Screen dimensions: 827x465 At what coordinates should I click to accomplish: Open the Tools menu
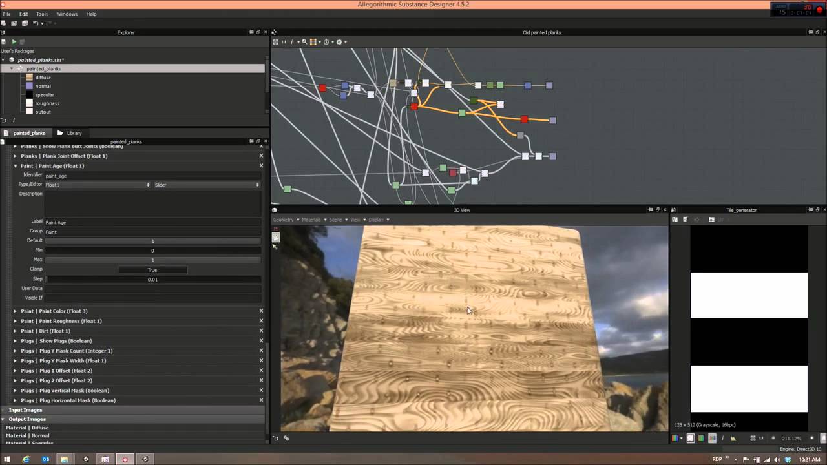42,14
